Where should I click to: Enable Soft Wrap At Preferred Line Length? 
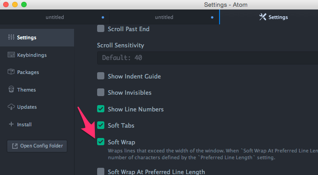pyautogui.click(x=101, y=171)
